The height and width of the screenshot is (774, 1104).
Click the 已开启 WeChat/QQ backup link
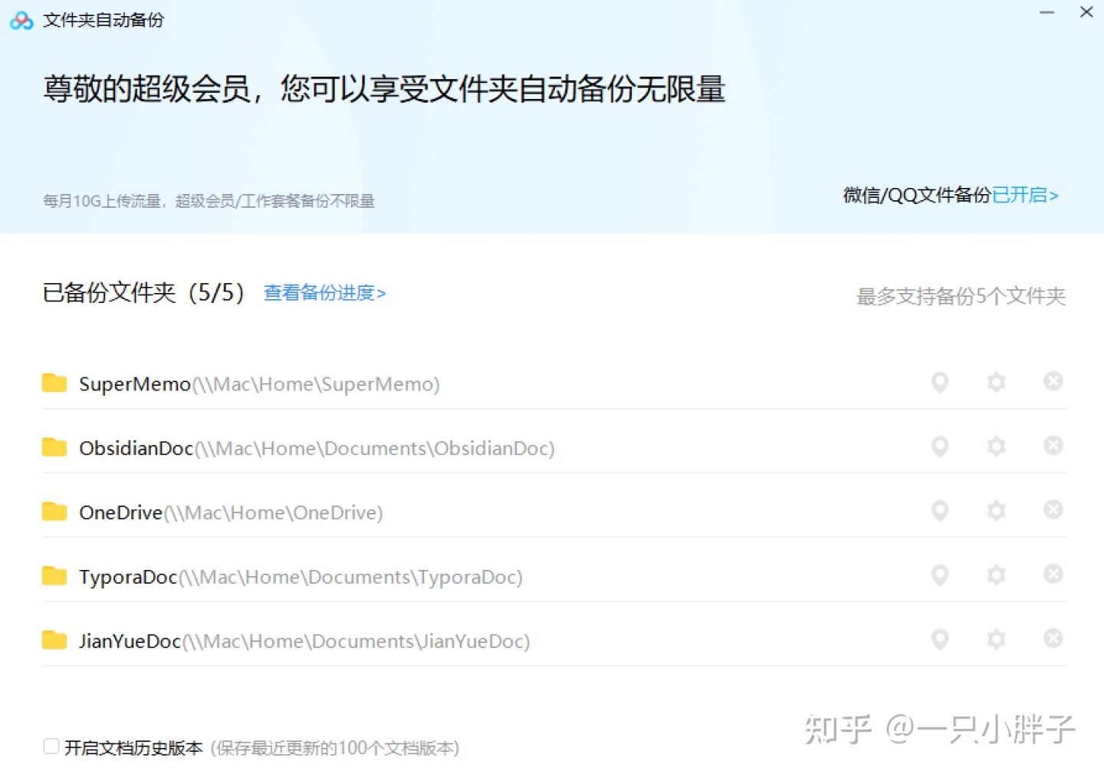[x=1020, y=195]
